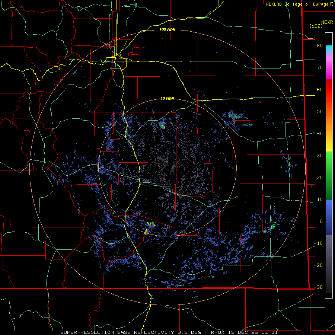The height and width of the screenshot is (335, 335).
Task: Click the "100 NMI" range ring label
Action: pyautogui.click(x=167, y=29)
